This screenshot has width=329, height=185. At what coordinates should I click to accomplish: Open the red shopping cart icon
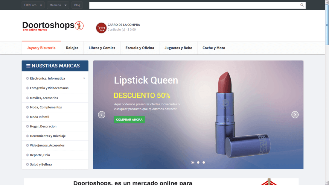point(101,28)
